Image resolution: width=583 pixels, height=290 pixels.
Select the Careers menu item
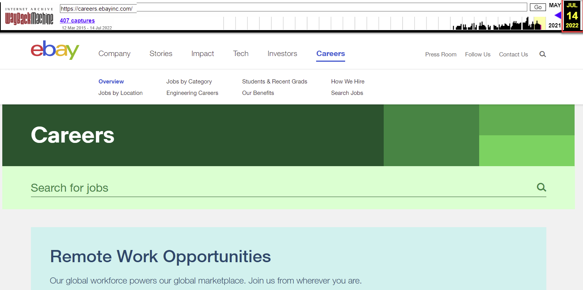click(331, 54)
